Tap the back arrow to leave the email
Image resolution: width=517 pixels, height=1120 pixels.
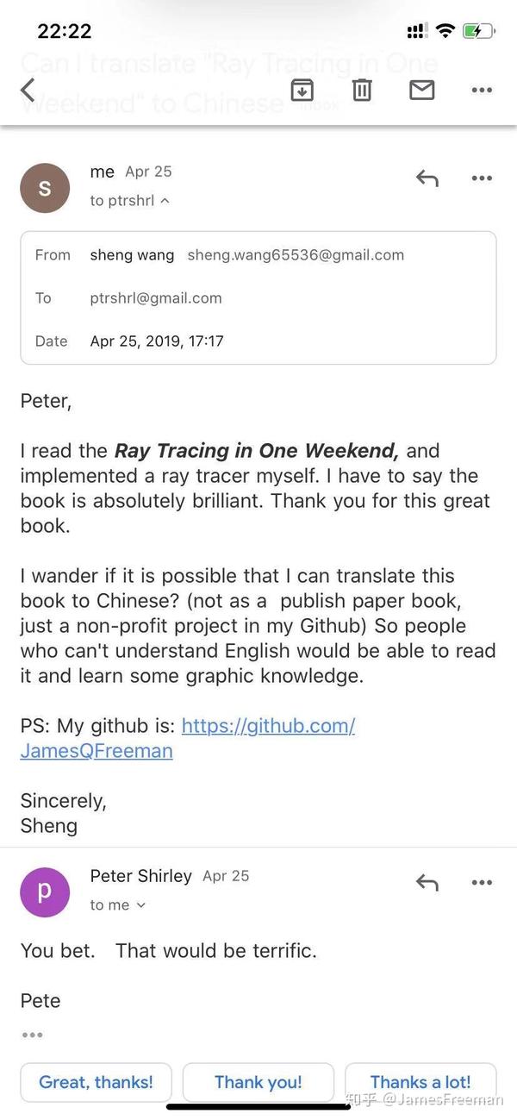(28, 90)
